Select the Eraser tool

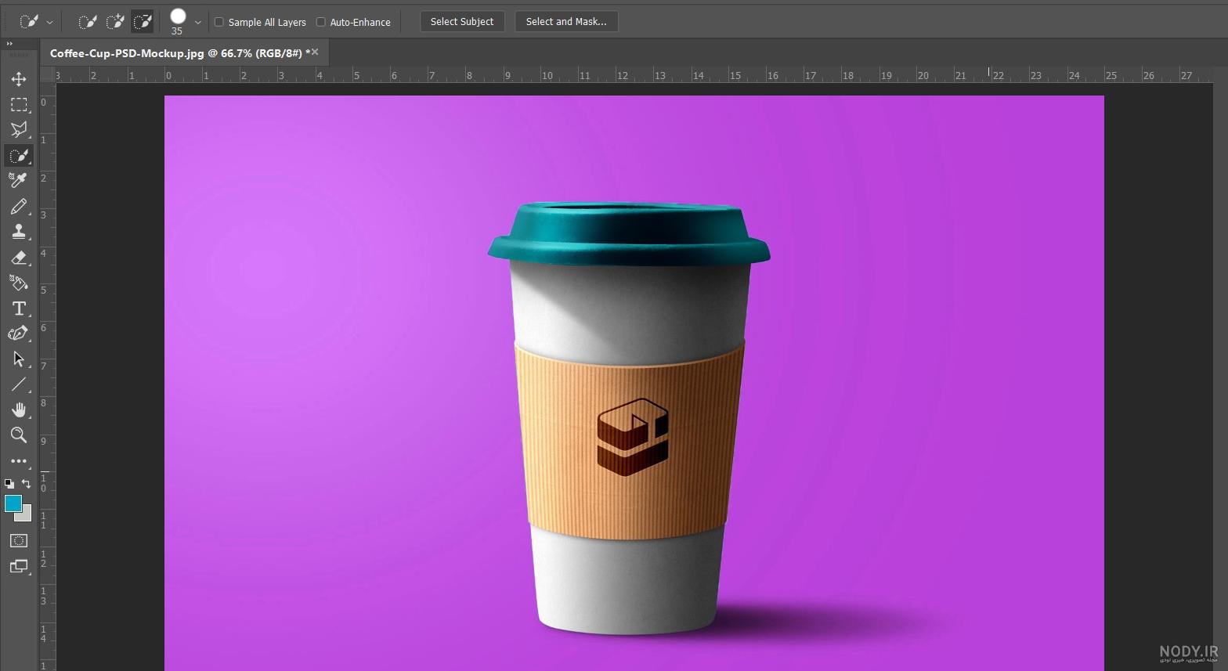(x=19, y=258)
